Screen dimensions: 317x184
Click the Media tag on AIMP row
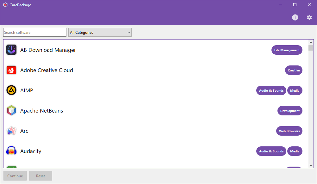coord(295,90)
